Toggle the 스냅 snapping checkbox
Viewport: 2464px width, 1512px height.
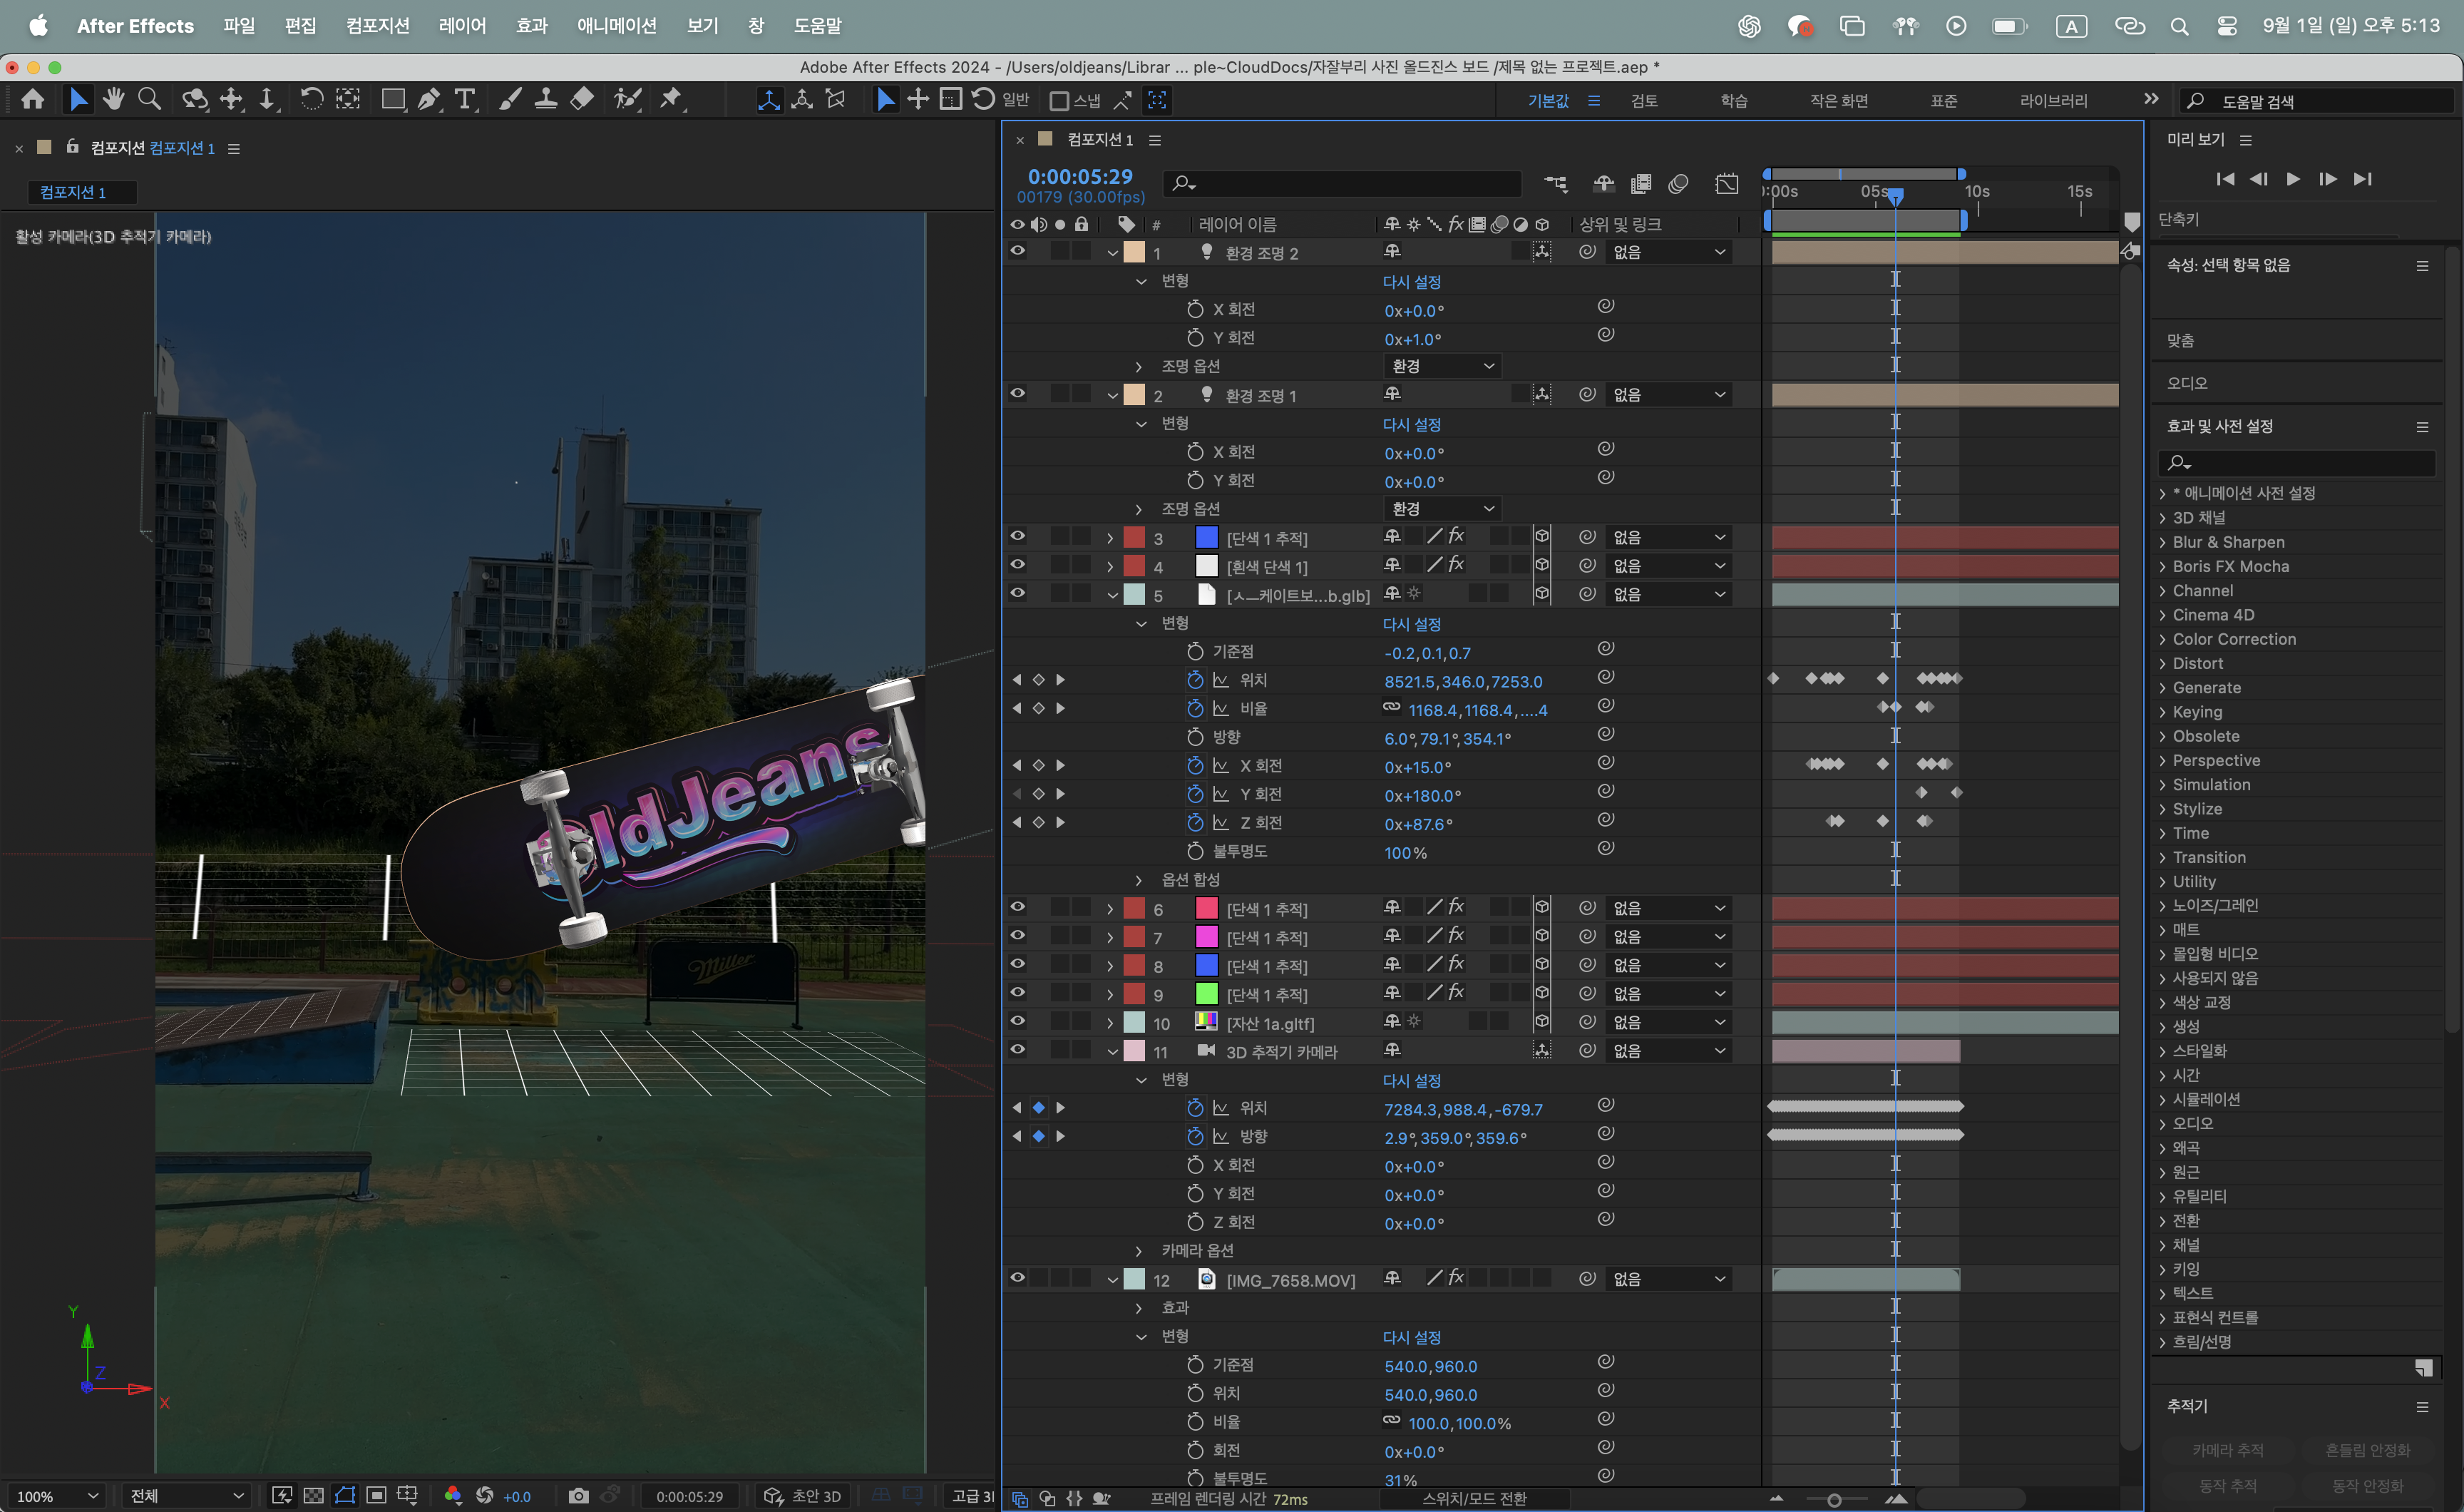[x=1059, y=100]
